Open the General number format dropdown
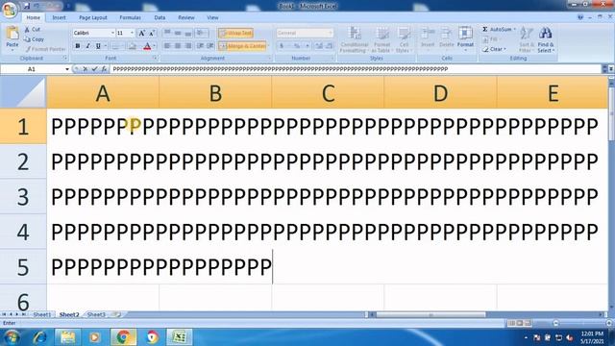 tap(331, 33)
